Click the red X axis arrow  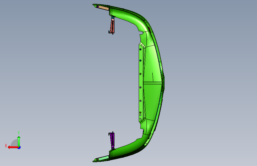(x=13, y=147)
